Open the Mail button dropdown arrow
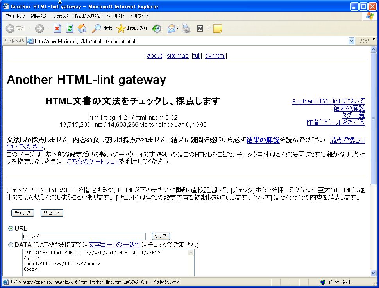Image resolution: width=379 pixels, height=288 pixels. click(x=178, y=28)
